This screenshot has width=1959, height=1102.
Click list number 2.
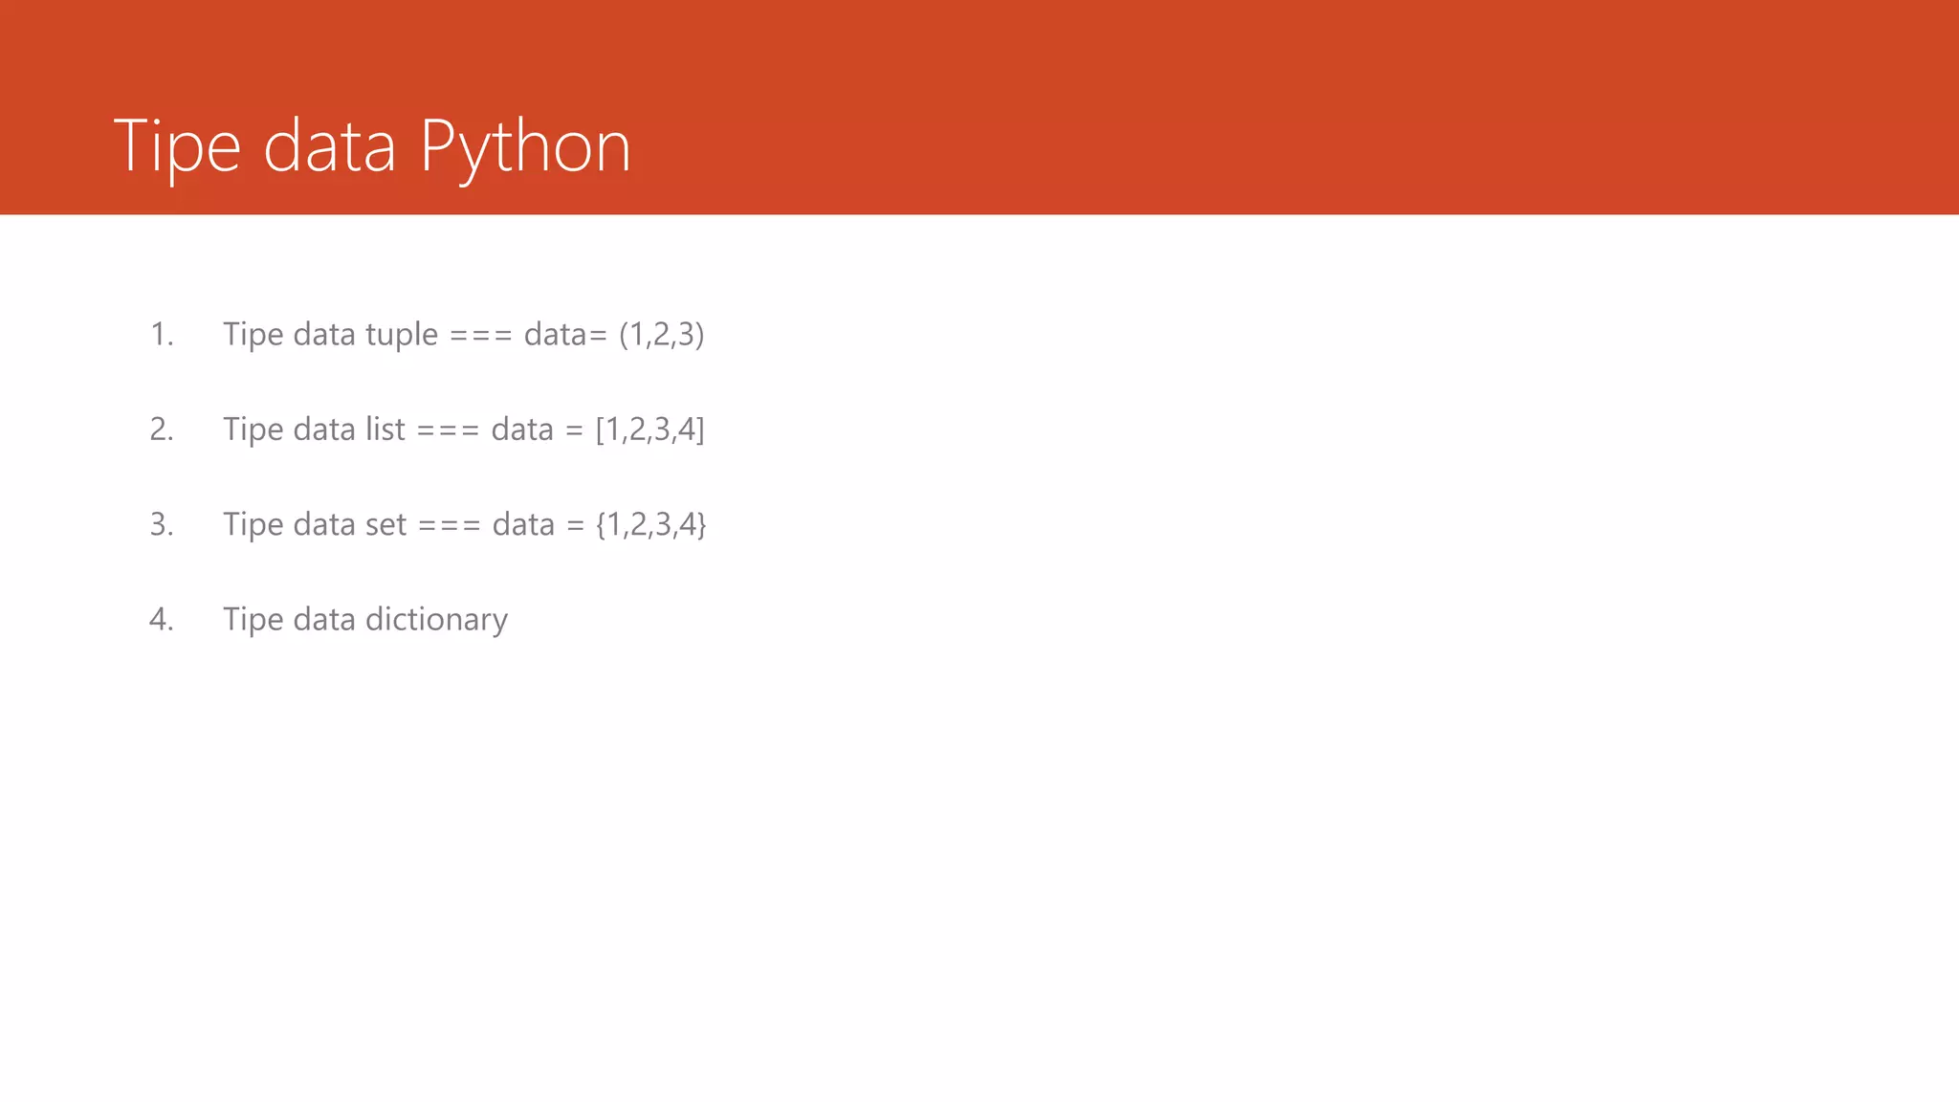(x=162, y=430)
